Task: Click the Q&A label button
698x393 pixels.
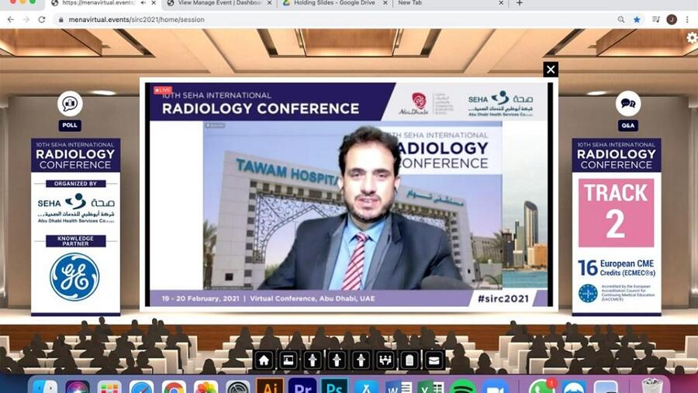Action: coord(628,126)
